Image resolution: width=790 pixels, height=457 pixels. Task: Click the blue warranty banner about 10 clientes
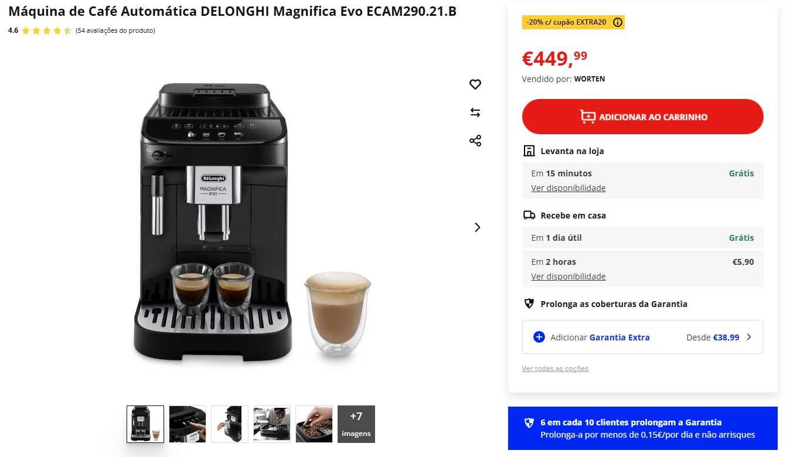point(643,428)
